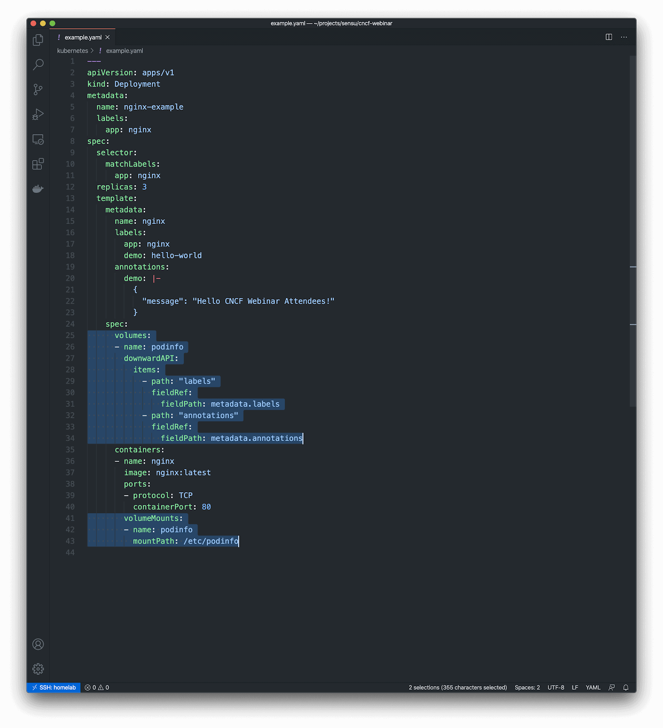Close the example.yaml tab
The image size is (663, 728).
[x=107, y=37]
